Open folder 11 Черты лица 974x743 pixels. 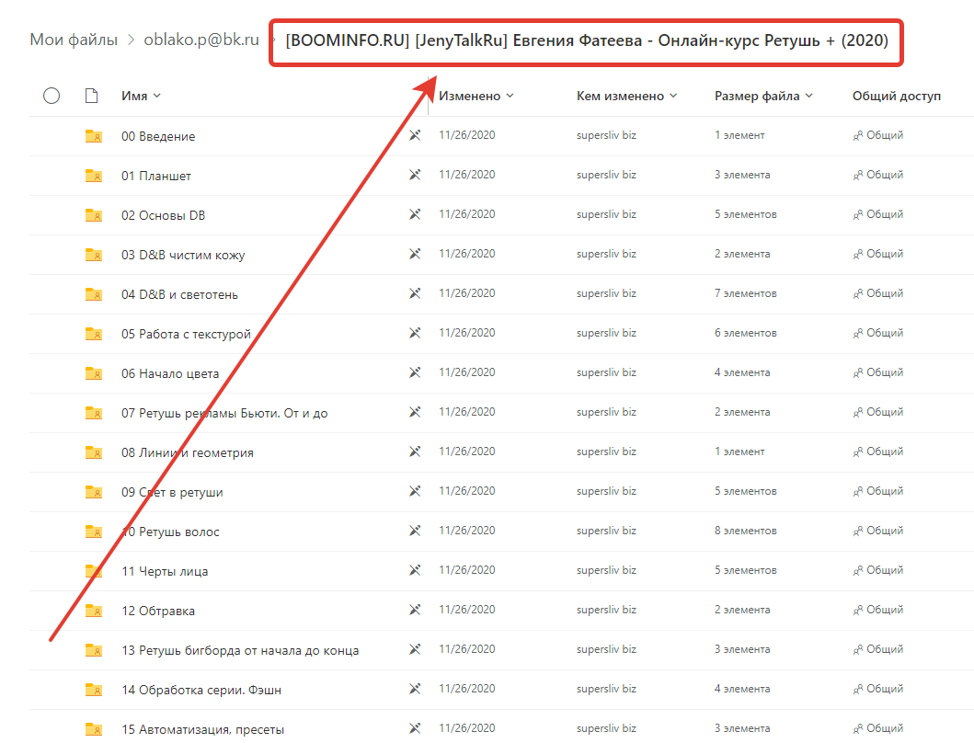pos(165,572)
